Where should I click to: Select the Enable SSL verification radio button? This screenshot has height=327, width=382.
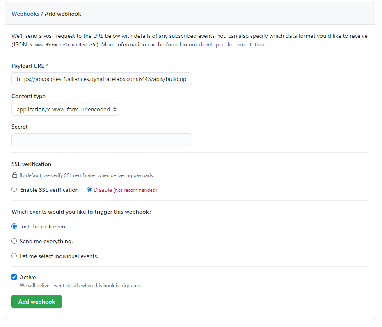pyautogui.click(x=14, y=190)
